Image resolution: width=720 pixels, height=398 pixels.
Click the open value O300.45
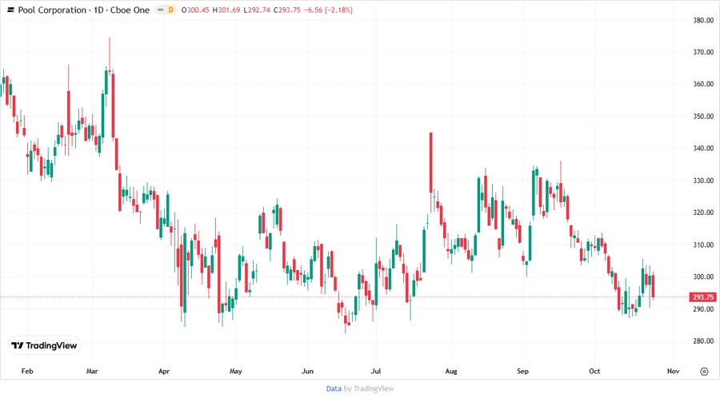[x=195, y=10]
